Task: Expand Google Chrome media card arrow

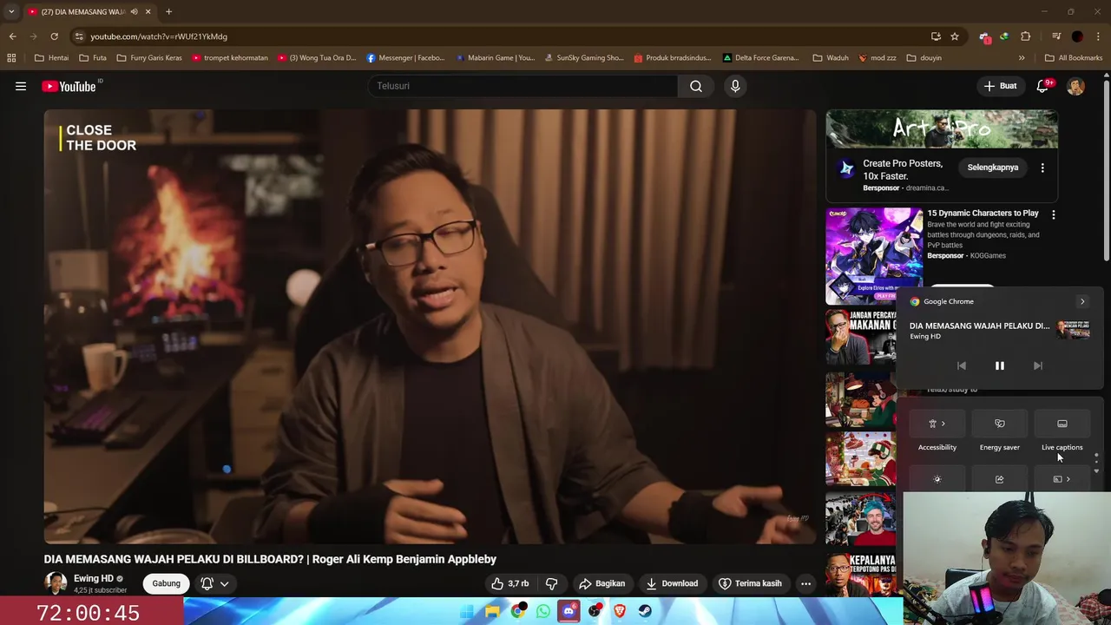Action: click(x=1081, y=301)
